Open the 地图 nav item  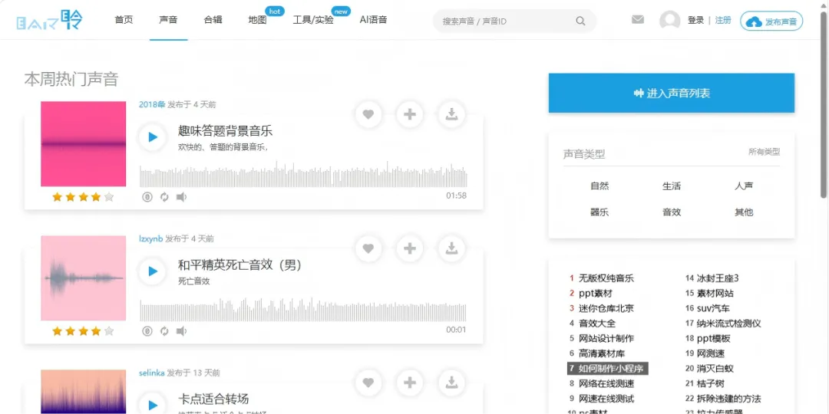point(257,20)
